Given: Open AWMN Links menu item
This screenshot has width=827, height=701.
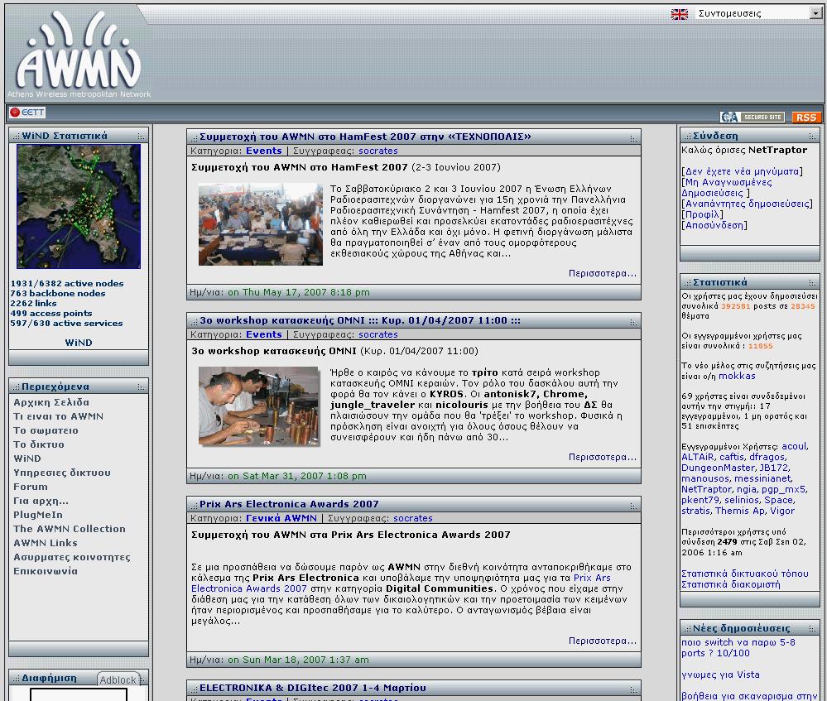Looking at the screenshot, I should (x=46, y=543).
